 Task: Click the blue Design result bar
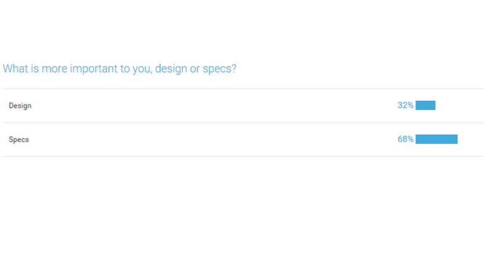(x=426, y=105)
